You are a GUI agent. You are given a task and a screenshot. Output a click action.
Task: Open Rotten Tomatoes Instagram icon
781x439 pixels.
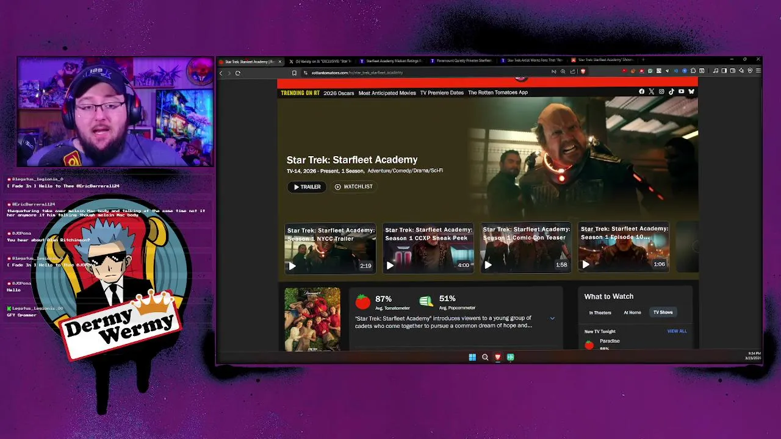coord(661,91)
